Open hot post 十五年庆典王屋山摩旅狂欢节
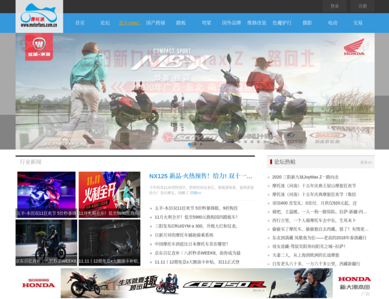Viewport: 389px width, 299px height. pos(314,186)
